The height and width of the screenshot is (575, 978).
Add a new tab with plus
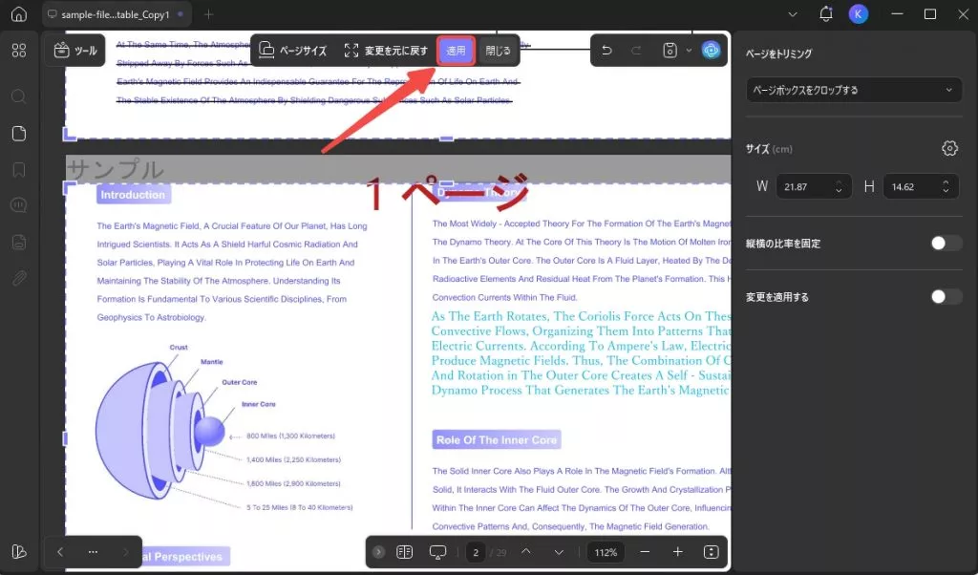click(x=208, y=14)
